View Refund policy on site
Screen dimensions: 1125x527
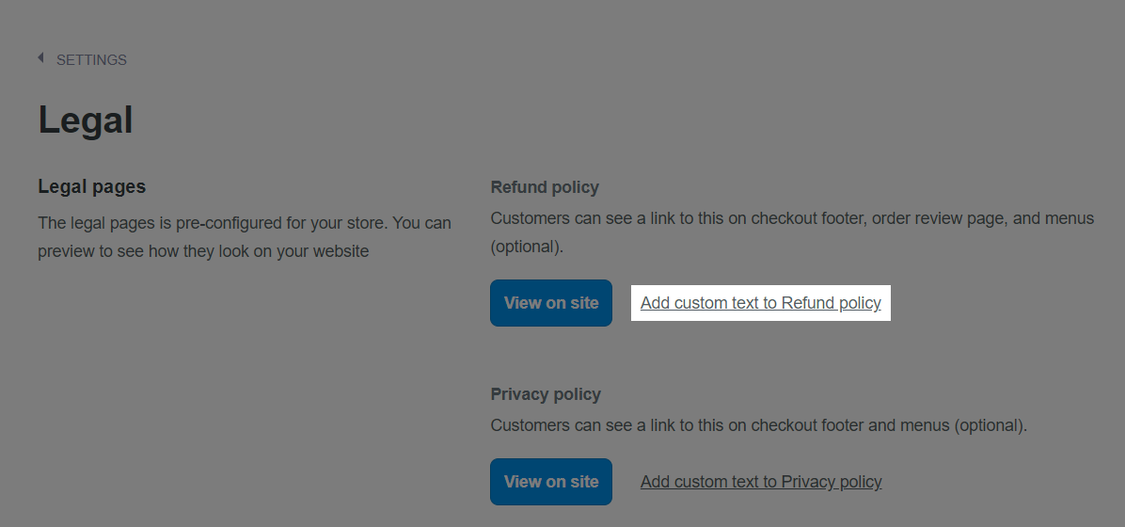551,303
